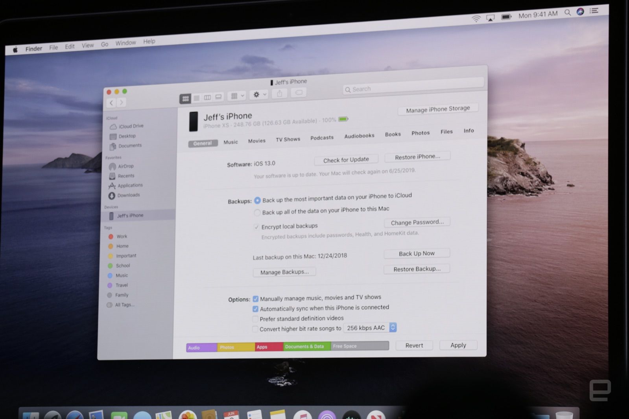Click Check for Update
Viewport: 629px width, 419px height.
(346, 160)
